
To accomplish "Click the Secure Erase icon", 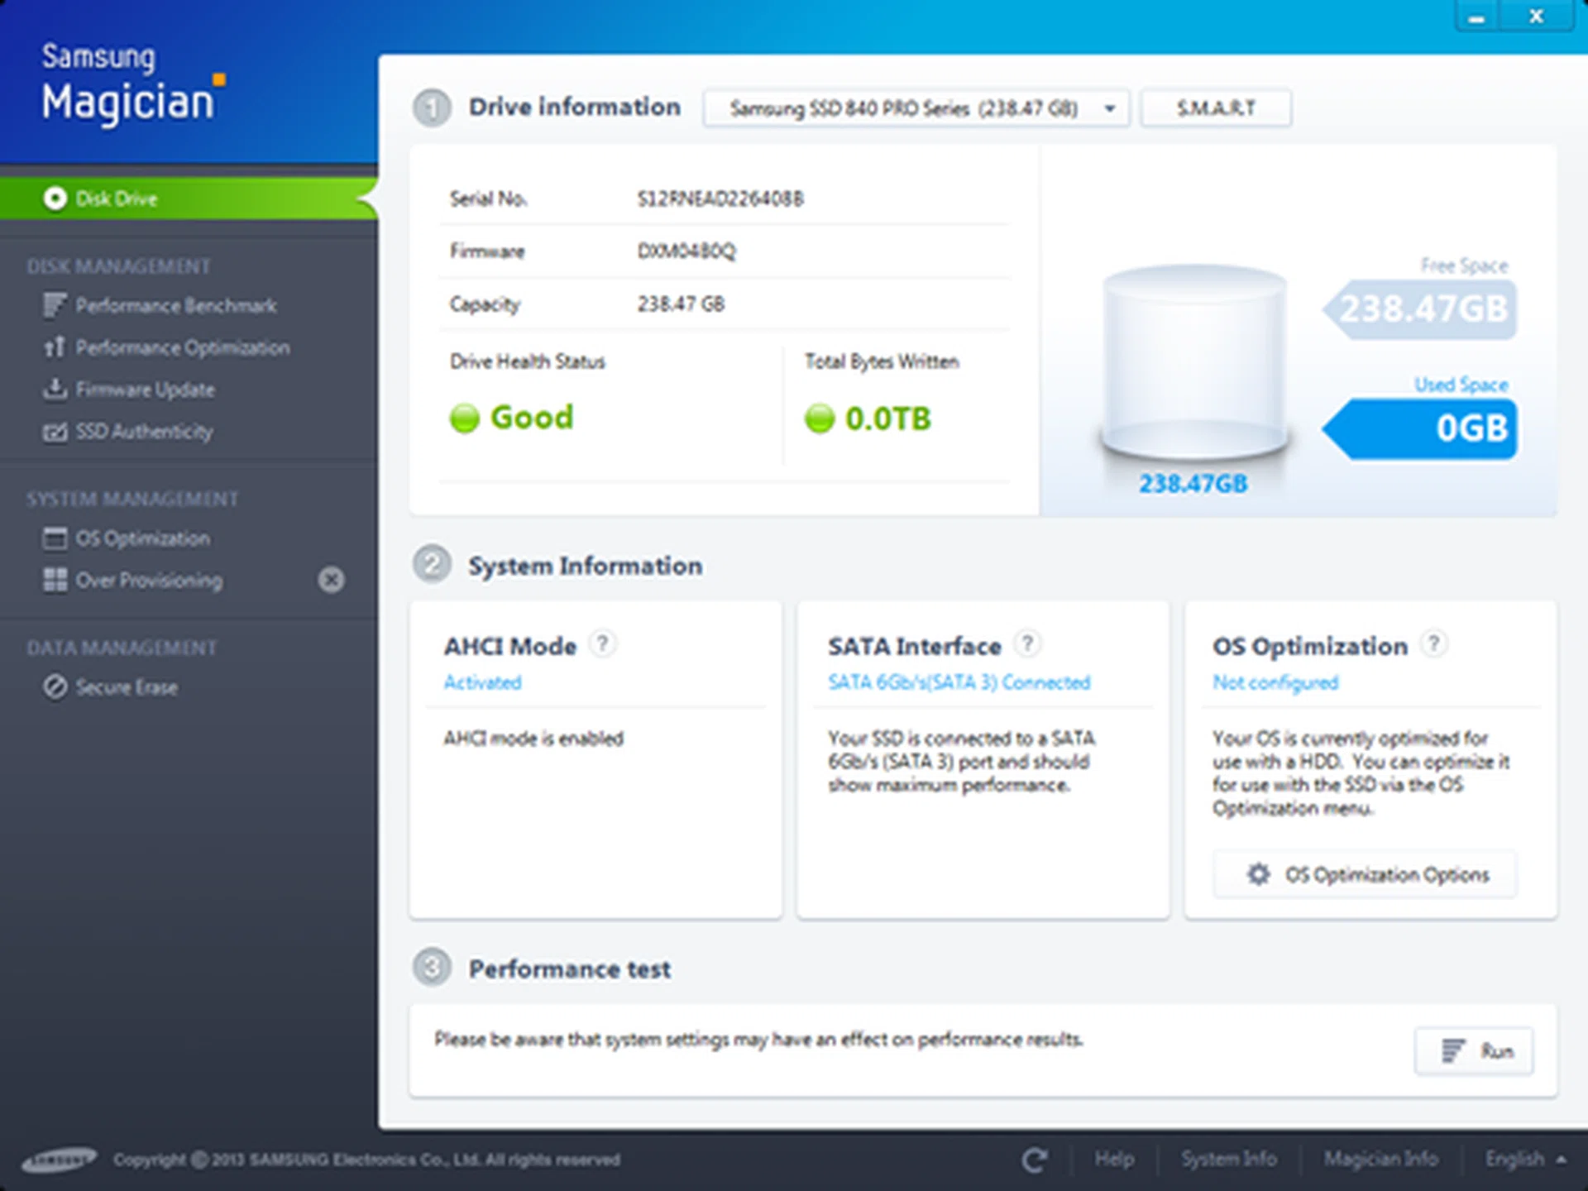I will [x=55, y=687].
